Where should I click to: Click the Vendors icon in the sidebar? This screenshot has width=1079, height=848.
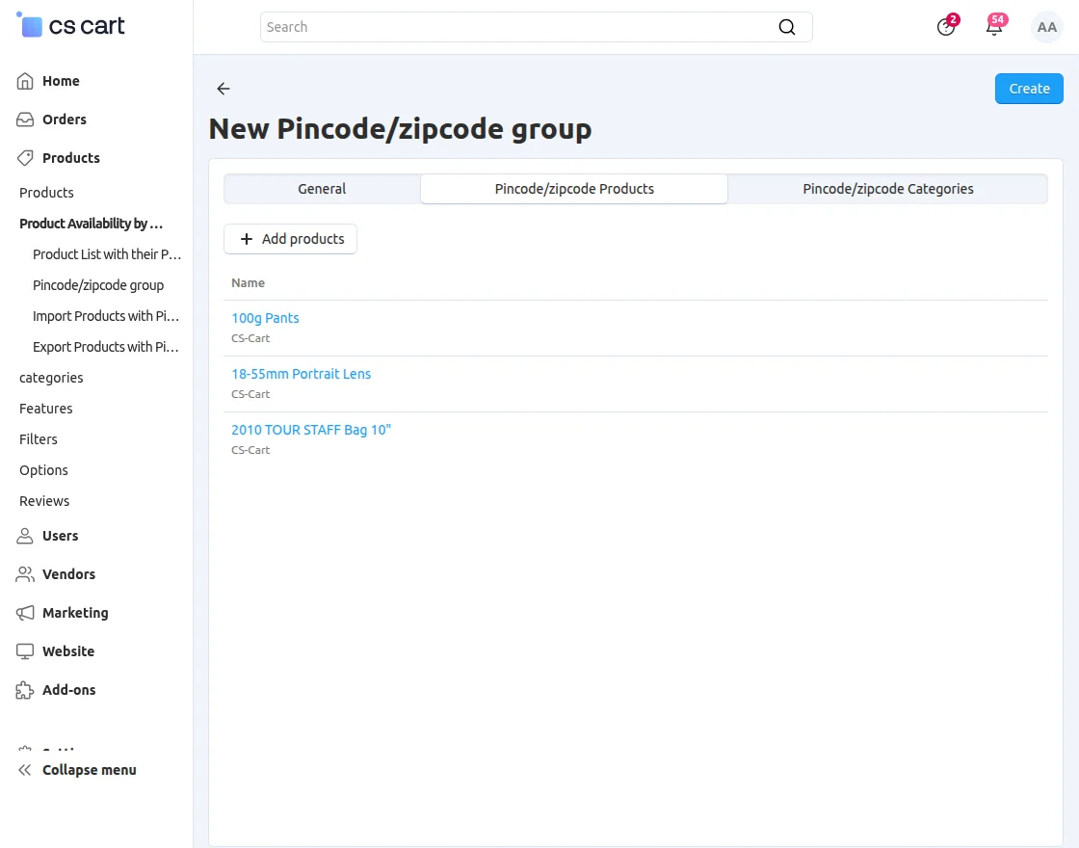click(24, 574)
